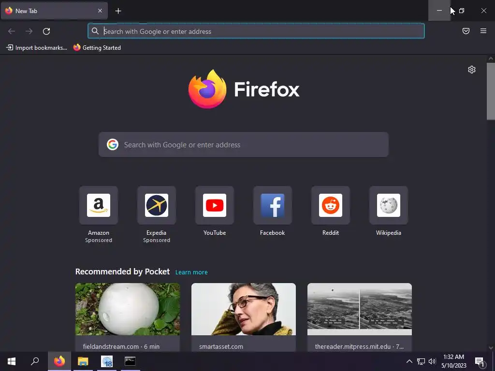Open the smartasset.com story thumbnail
Viewport: 495px width, 371px height.
pyautogui.click(x=244, y=309)
